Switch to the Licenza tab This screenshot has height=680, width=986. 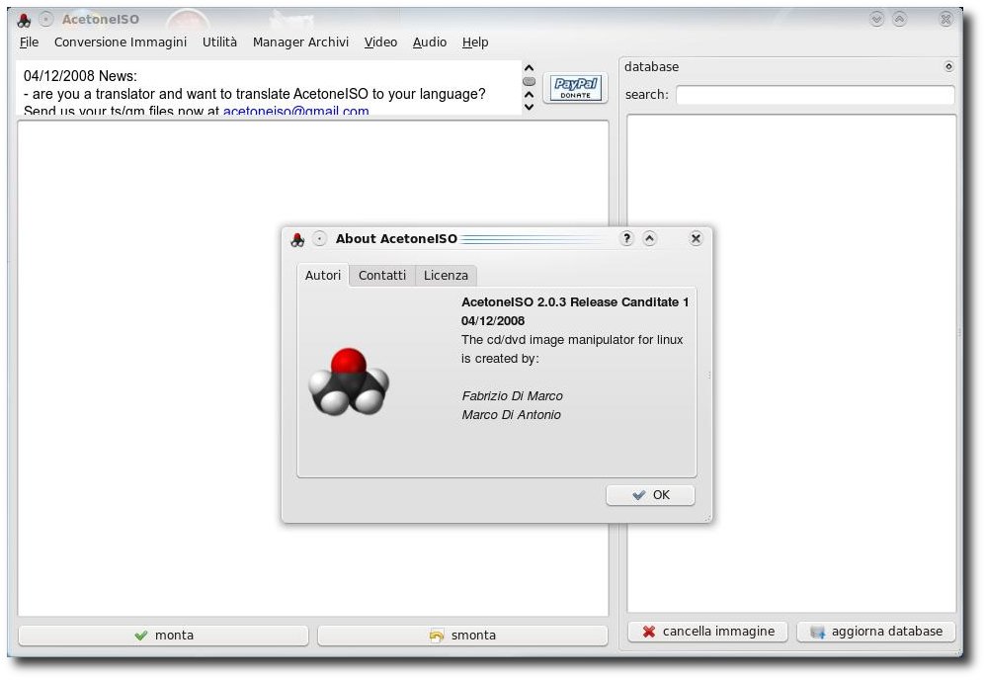(446, 276)
